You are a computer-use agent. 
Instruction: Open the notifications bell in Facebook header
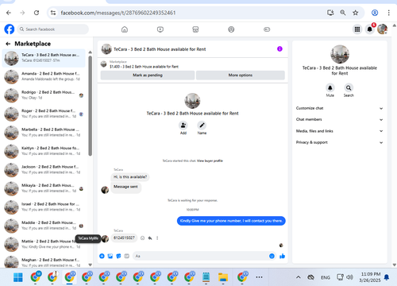click(x=370, y=29)
